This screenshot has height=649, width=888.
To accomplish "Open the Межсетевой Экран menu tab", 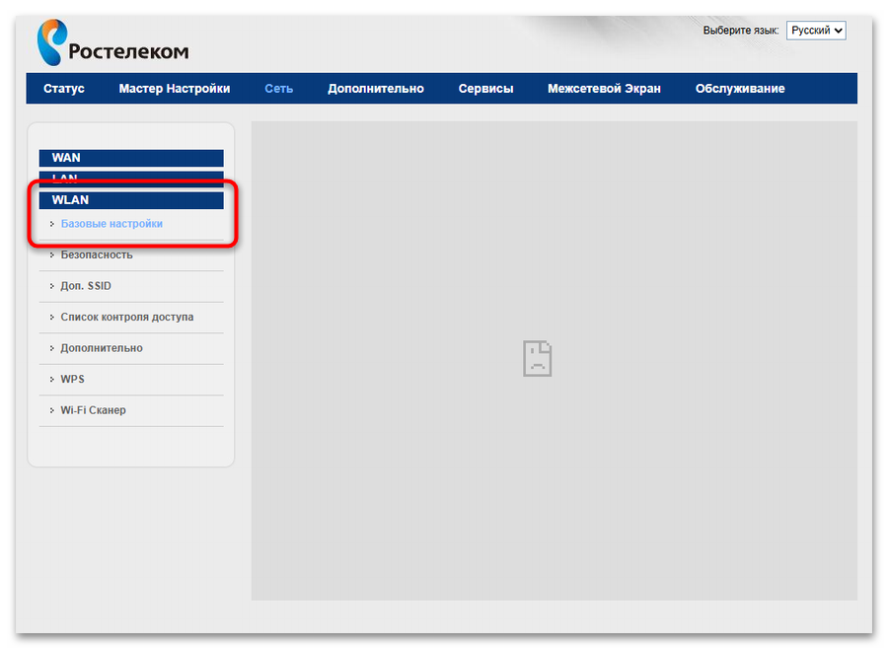I will 604,89.
